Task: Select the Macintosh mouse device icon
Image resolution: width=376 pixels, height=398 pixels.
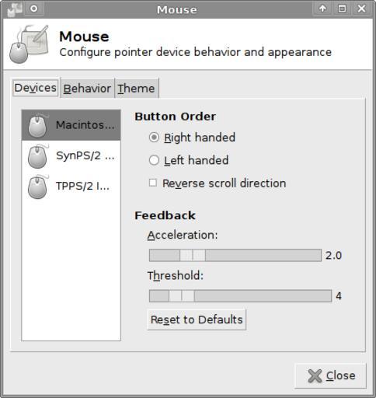Action: pos(38,125)
